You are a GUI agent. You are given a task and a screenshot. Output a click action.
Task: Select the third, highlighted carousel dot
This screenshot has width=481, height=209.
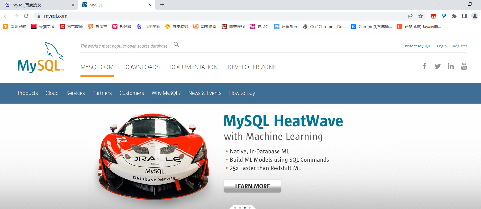[245, 207]
